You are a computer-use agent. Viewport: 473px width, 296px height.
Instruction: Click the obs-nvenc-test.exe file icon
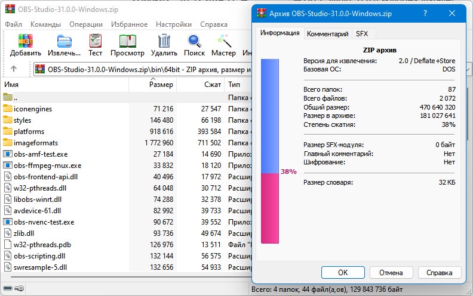8,222
